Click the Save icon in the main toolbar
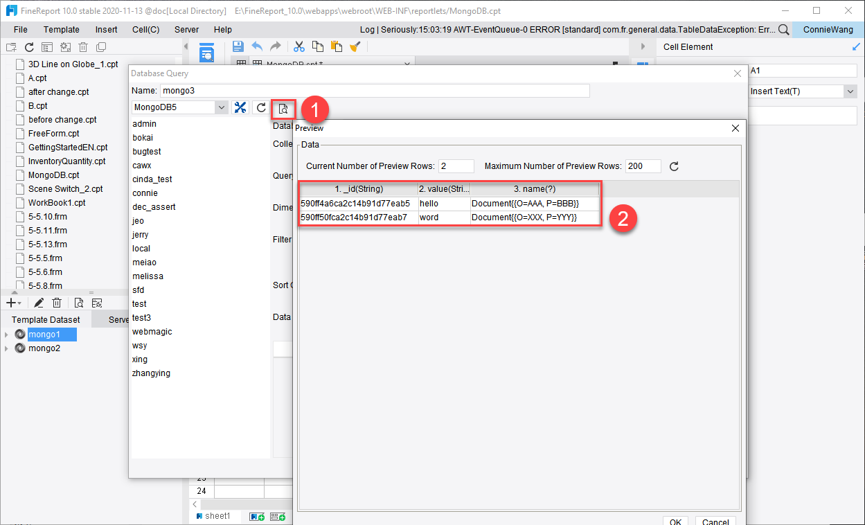865x525 pixels. point(239,45)
